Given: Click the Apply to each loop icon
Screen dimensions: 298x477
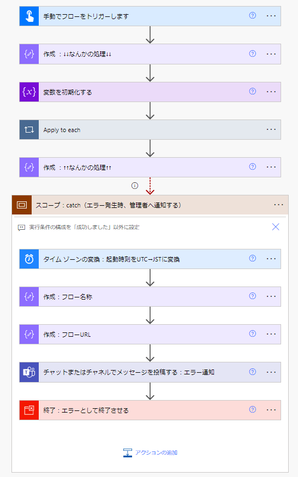Looking at the screenshot, I should click(29, 129).
